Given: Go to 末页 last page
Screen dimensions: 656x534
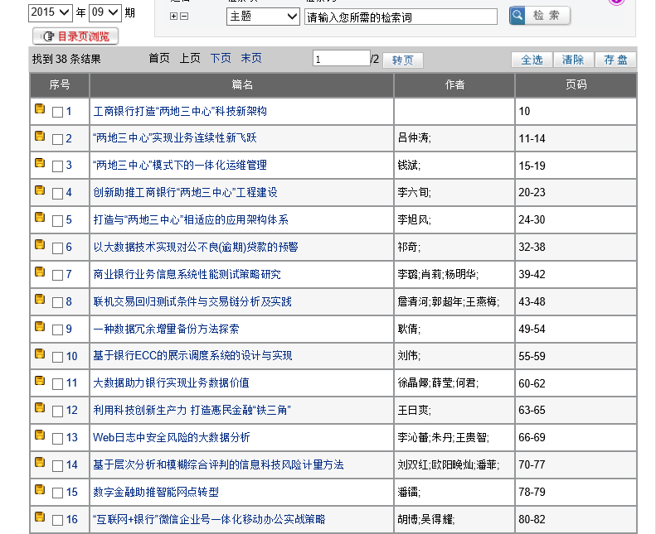Looking at the screenshot, I should pos(251,58).
